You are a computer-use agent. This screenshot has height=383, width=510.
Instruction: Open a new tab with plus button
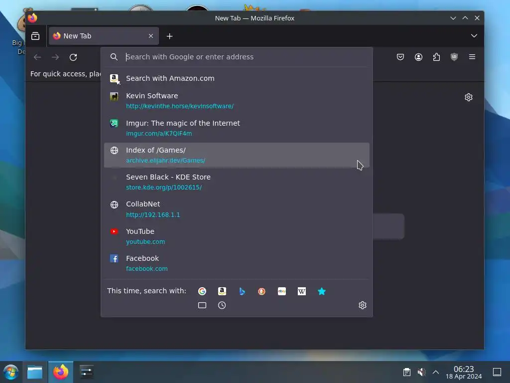click(x=169, y=36)
